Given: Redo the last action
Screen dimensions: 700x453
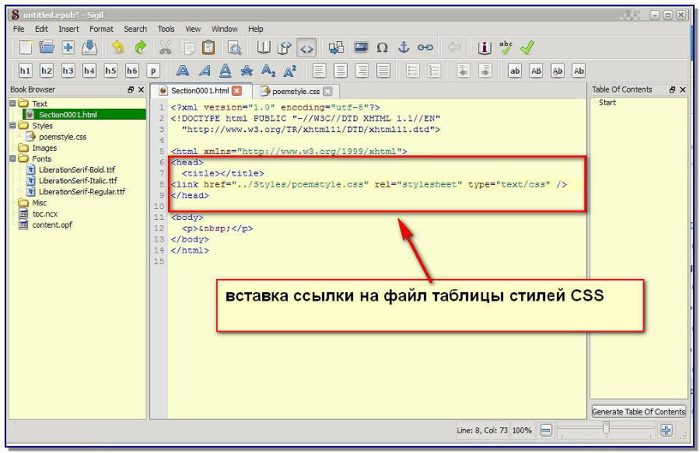Looking at the screenshot, I should tap(140, 47).
